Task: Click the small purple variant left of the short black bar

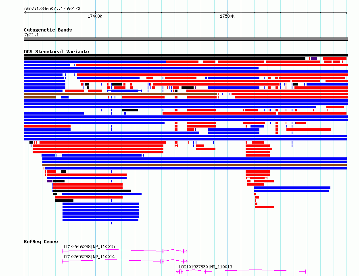Action: pyautogui.click(x=50, y=181)
